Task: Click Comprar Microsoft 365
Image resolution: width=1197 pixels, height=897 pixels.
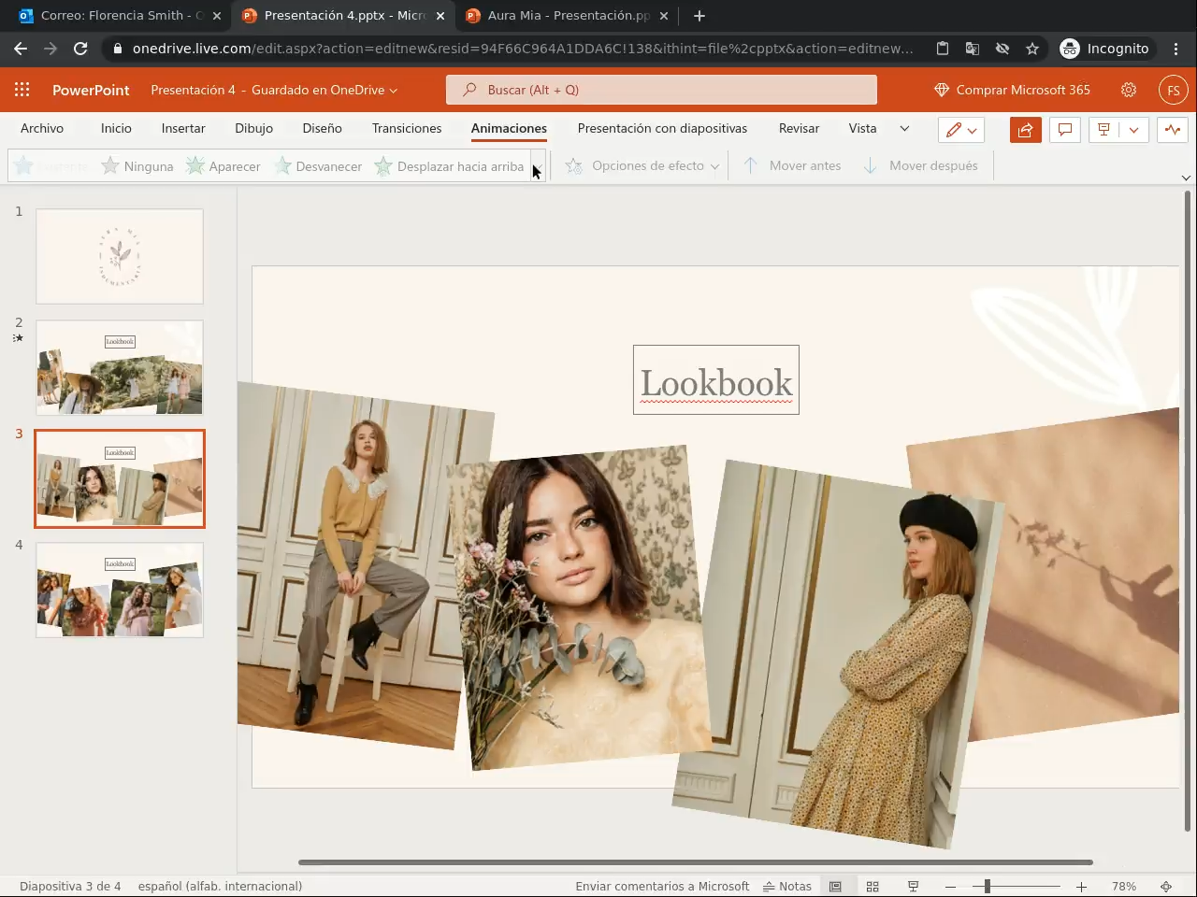Action: 1012,90
